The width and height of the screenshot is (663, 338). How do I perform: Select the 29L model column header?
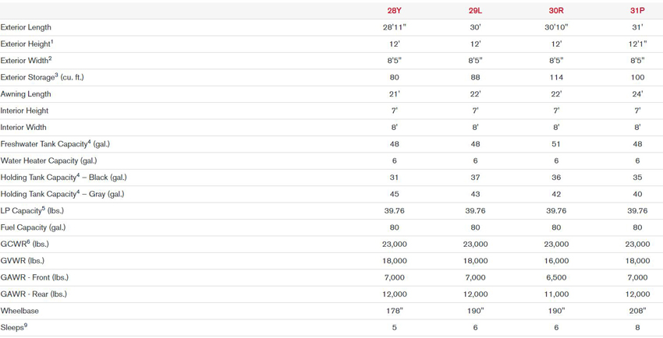click(x=475, y=11)
